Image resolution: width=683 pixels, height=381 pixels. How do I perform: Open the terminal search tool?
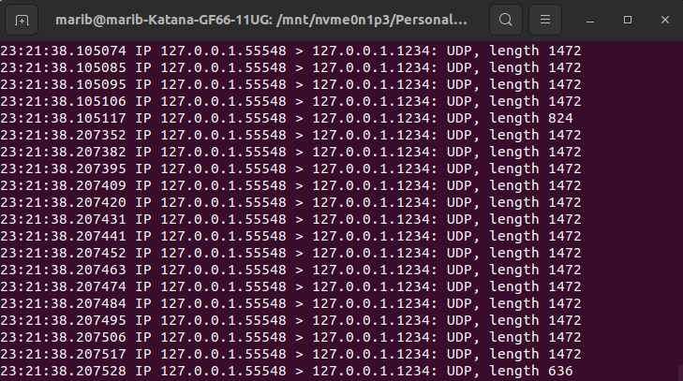(505, 19)
